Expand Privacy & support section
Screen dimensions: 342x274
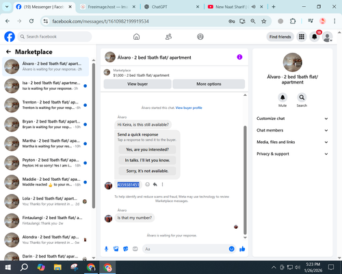pos(292,154)
